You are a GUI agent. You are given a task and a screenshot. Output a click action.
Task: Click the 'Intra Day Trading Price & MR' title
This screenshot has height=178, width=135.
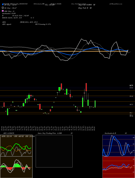pyautogui.click(x=50, y=133)
